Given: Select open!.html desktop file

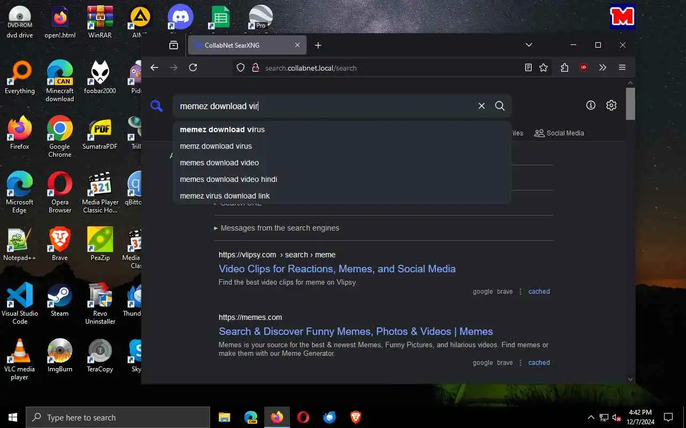Looking at the screenshot, I should pos(59,22).
